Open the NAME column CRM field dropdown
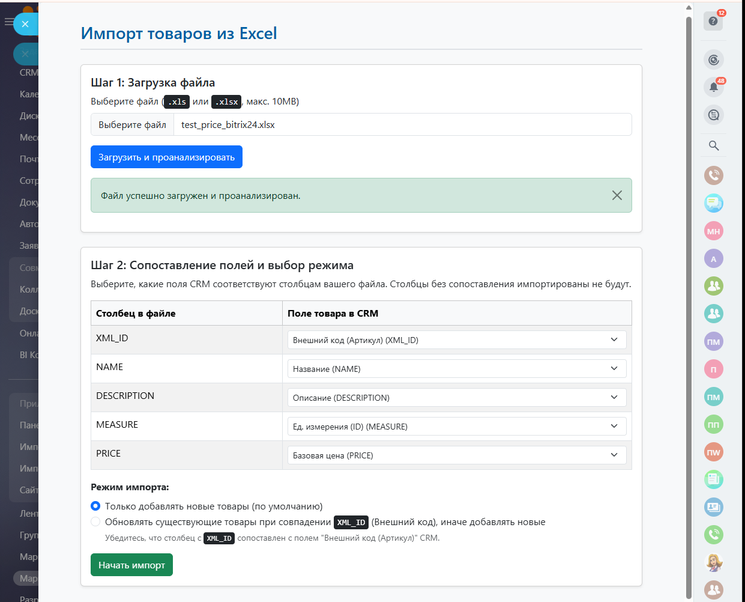The width and height of the screenshot is (745, 602). coord(456,368)
